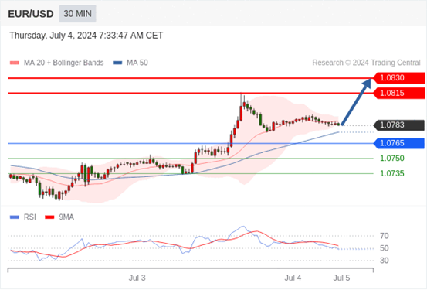Click the blue RSI legend swatch

[15, 217]
